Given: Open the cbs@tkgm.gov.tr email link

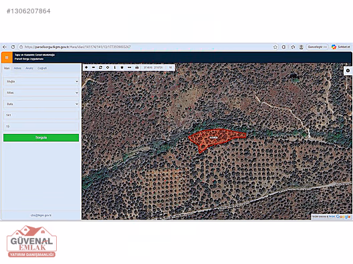Looking at the screenshot, I should coord(41,215).
